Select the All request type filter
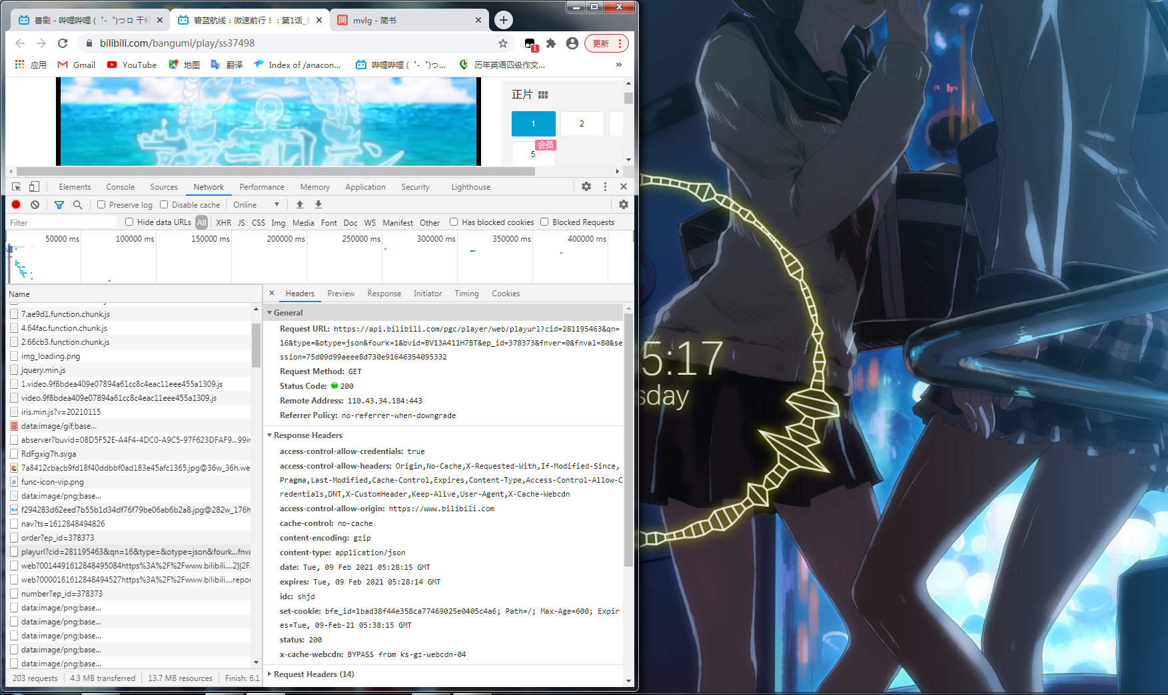The height and width of the screenshot is (695, 1168). (202, 223)
